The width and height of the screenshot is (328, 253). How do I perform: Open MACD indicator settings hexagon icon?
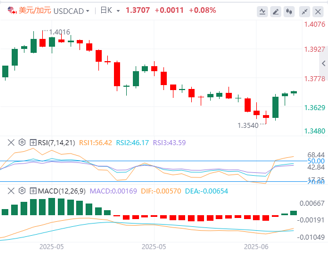click(22, 191)
